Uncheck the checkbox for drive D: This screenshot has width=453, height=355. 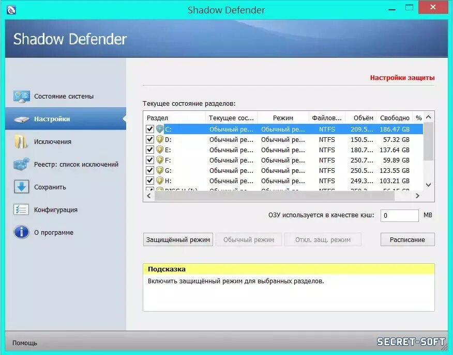pyautogui.click(x=149, y=139)
